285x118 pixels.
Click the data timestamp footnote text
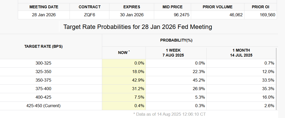pyautogui.click(x=169, y=114)
